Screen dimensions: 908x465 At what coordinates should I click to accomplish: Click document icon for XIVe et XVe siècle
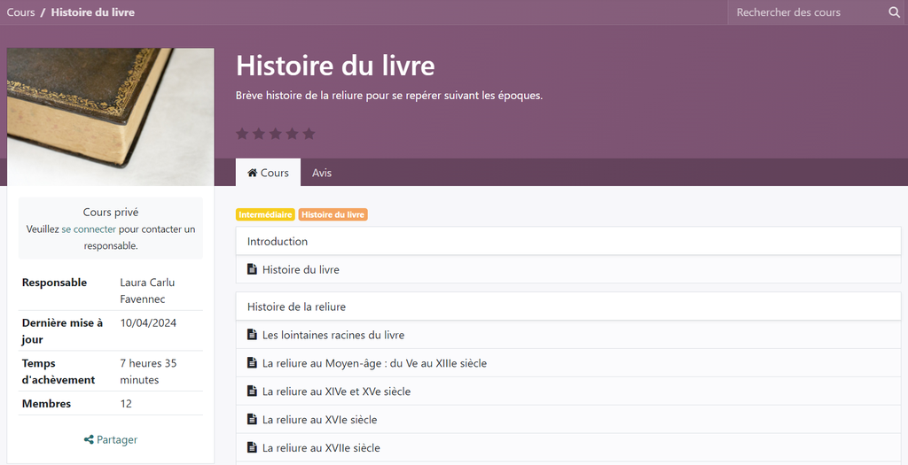coord(252,391)
